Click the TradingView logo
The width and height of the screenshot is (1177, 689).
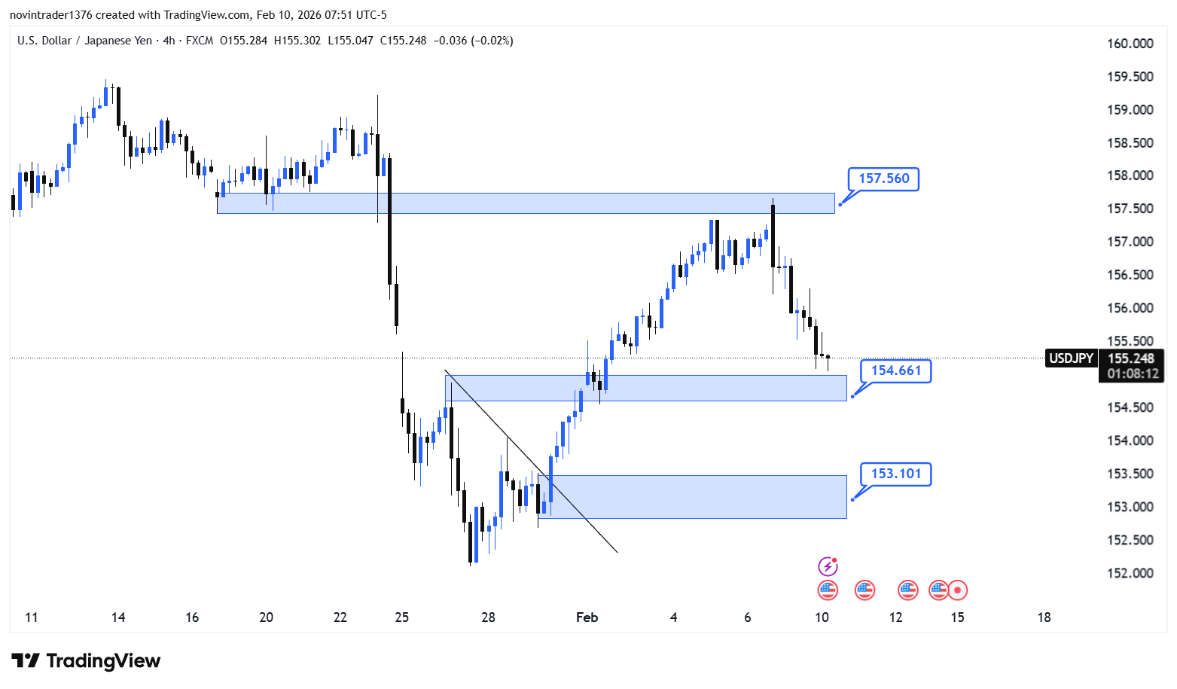pos(86,661)
